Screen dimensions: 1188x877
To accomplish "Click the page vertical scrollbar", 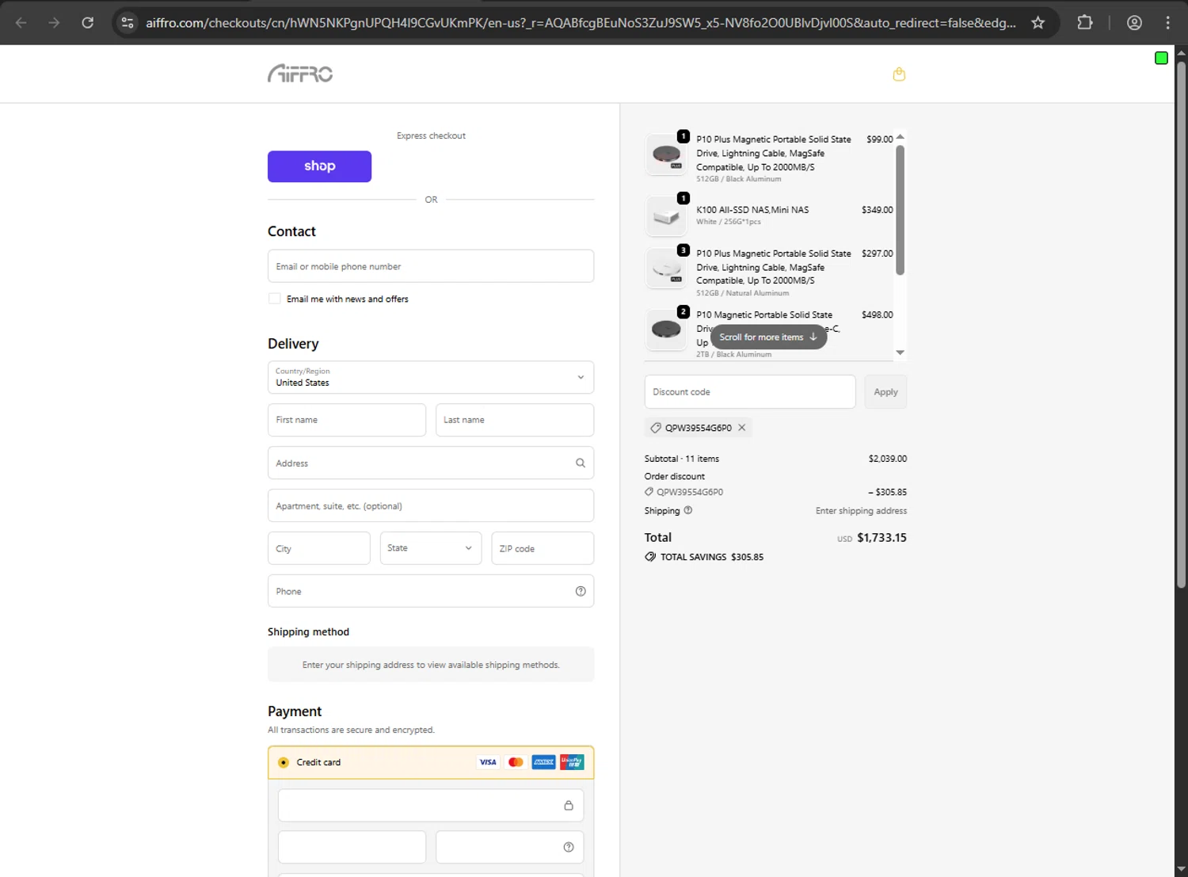I will pos(1181,325).
